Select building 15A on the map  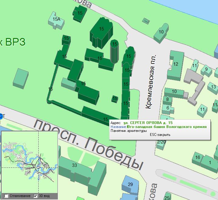[x=56, y=19]
